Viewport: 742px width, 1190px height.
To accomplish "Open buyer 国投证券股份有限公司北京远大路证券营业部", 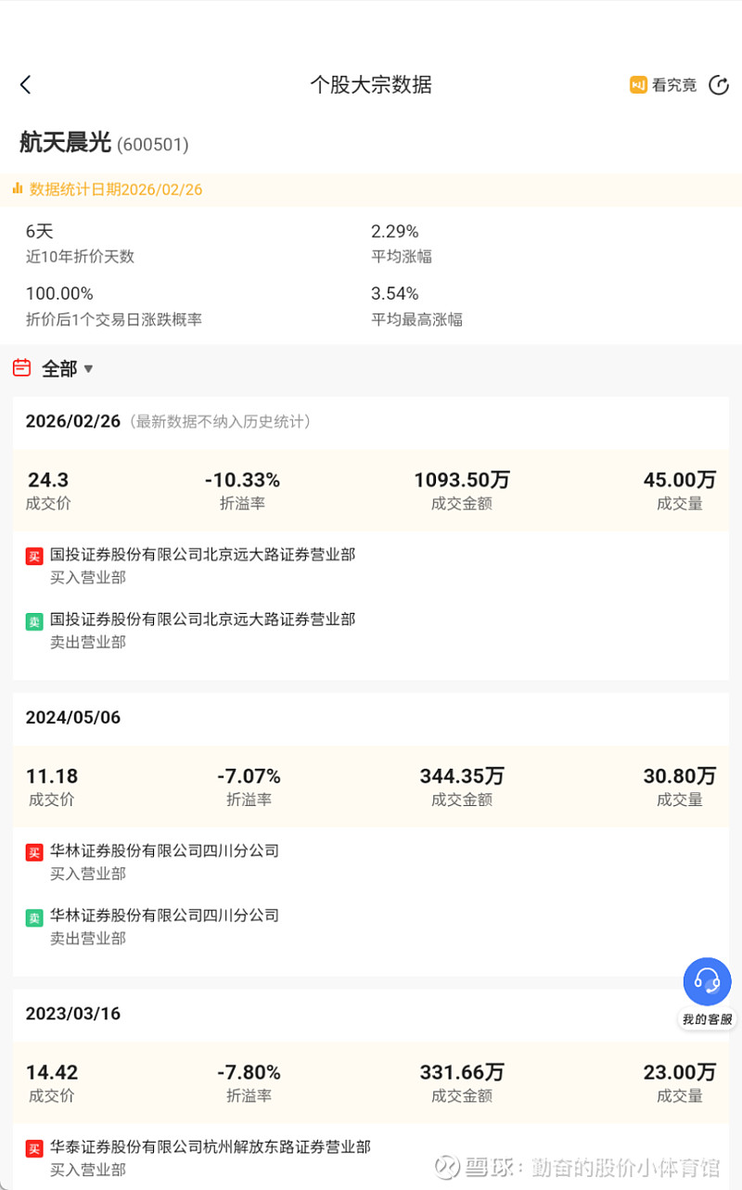I will pos(202,555).
